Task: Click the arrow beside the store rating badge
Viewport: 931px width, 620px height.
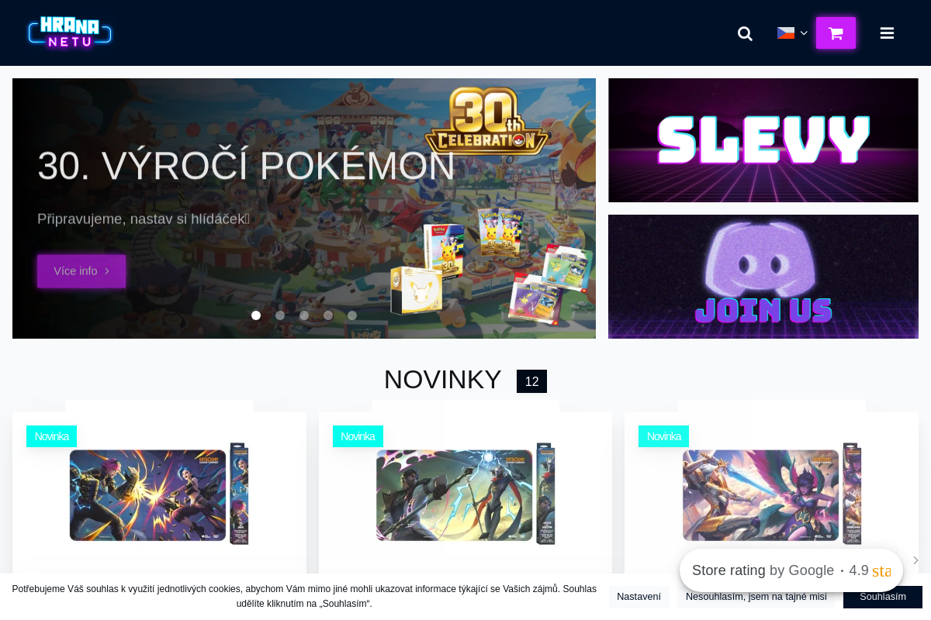Action: (x=915, y=560)
